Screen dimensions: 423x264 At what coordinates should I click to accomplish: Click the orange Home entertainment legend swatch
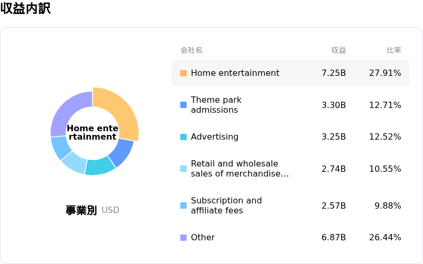click(183, 73)
